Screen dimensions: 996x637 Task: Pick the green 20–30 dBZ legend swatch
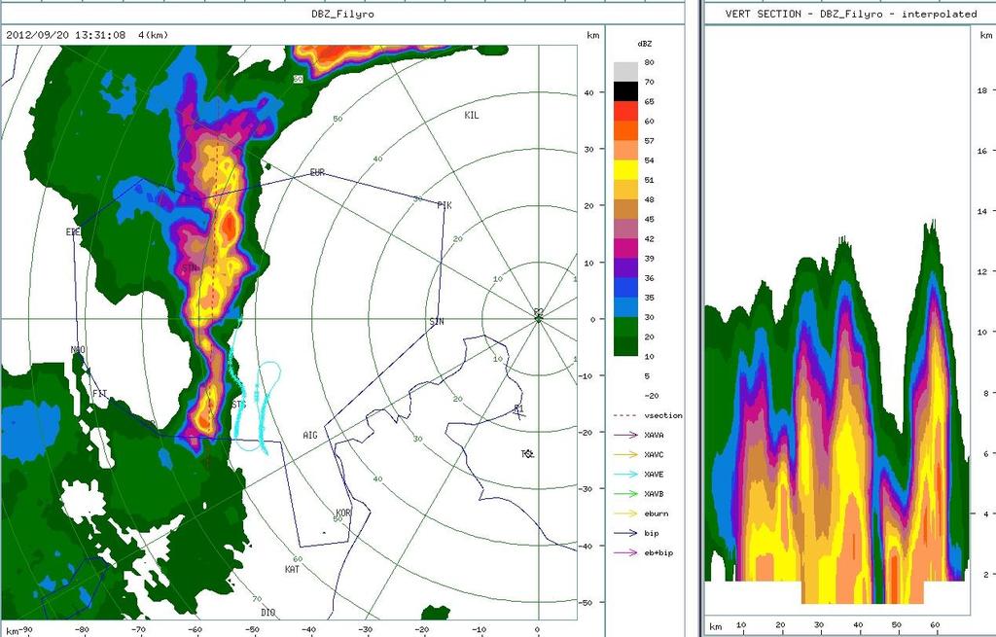coord(625,327)
